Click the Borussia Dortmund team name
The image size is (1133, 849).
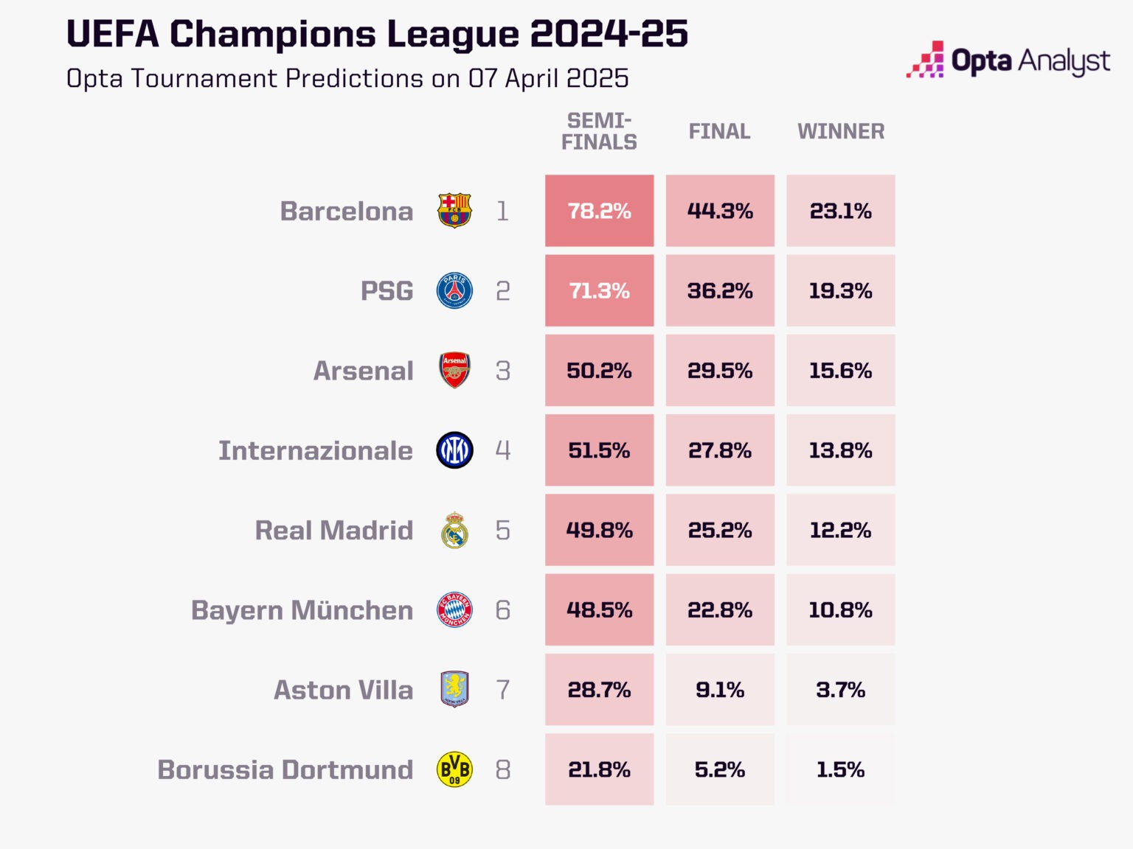coord(285,769)
